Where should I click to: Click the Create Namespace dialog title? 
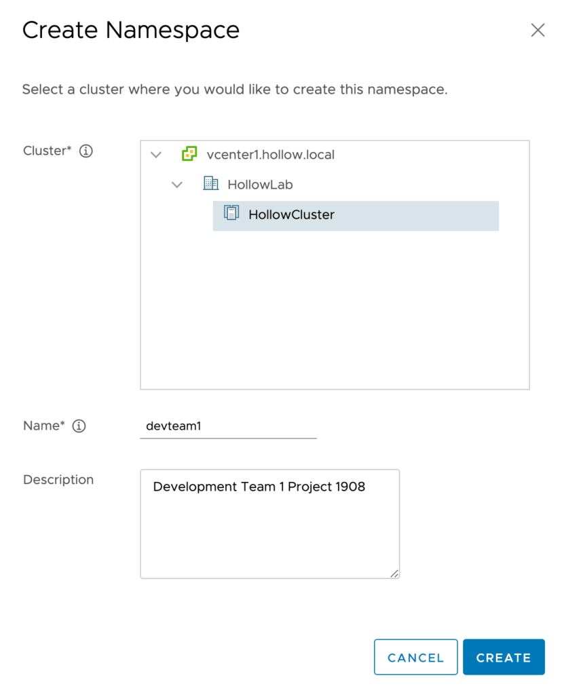coord(131,31)
